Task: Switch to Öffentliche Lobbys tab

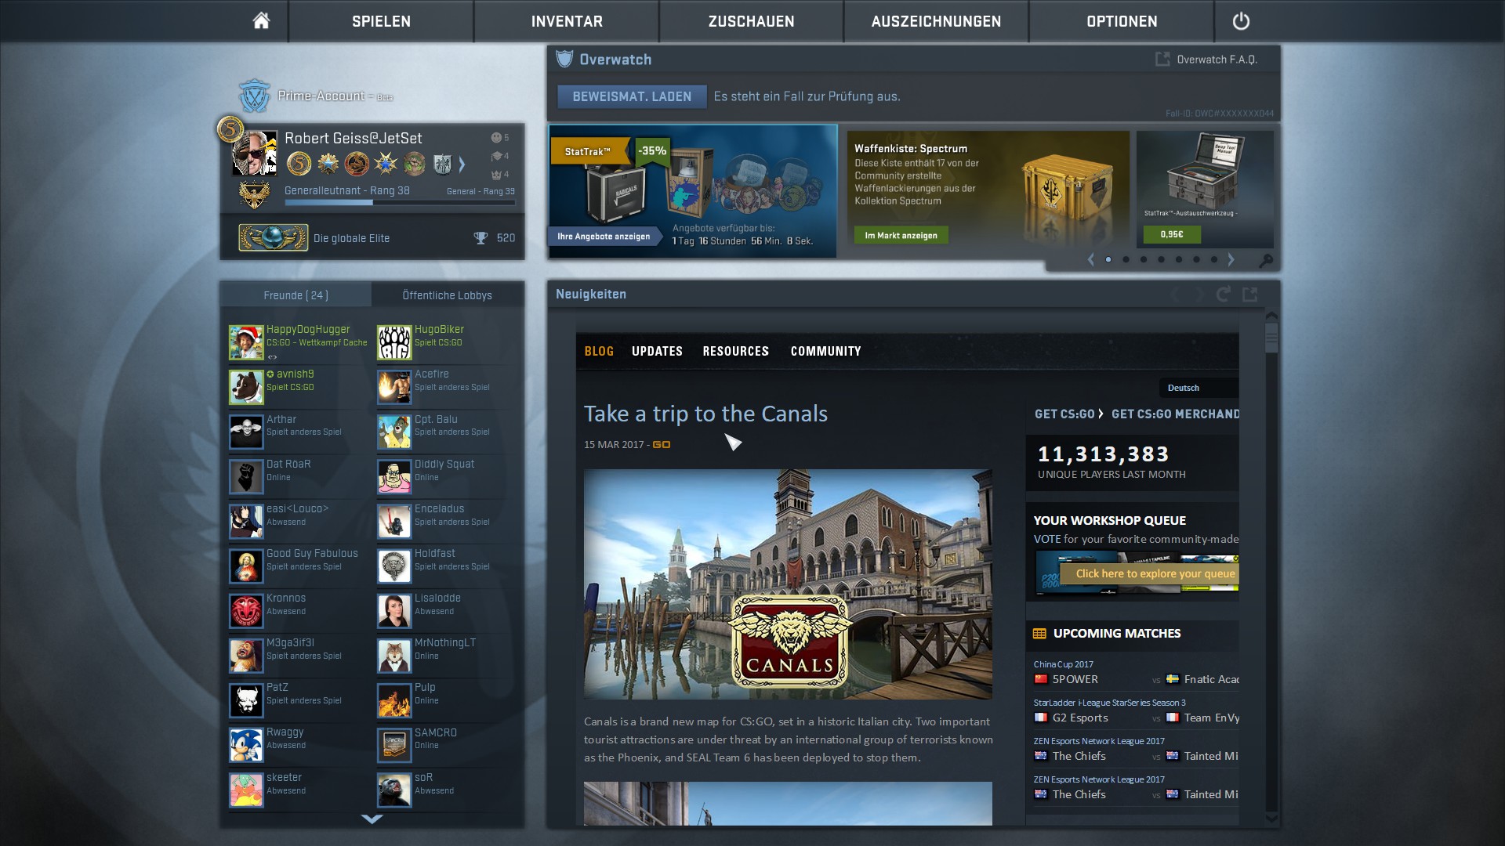Action: (x=447, y=295)
